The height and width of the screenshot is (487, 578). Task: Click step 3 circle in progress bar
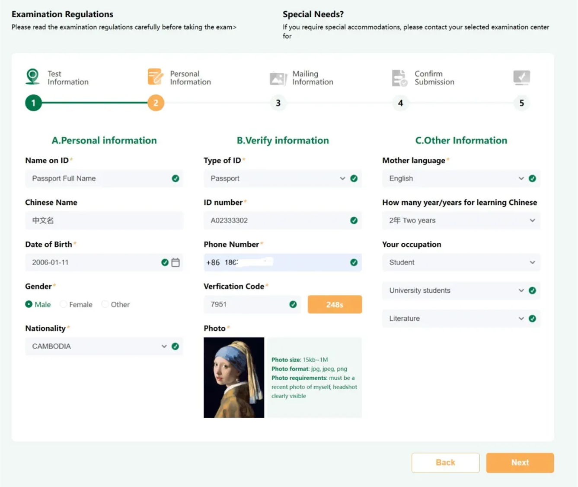278,103
